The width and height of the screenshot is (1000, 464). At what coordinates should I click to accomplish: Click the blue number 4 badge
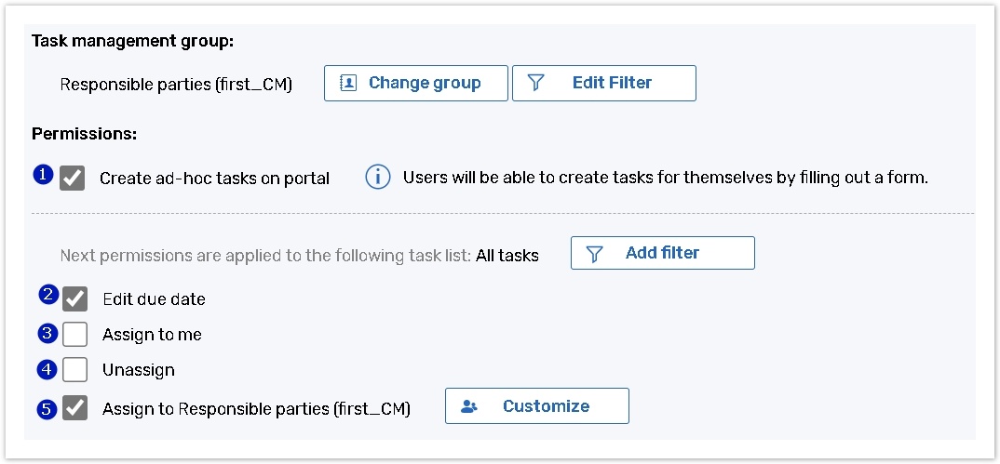(x=48, y=369)
